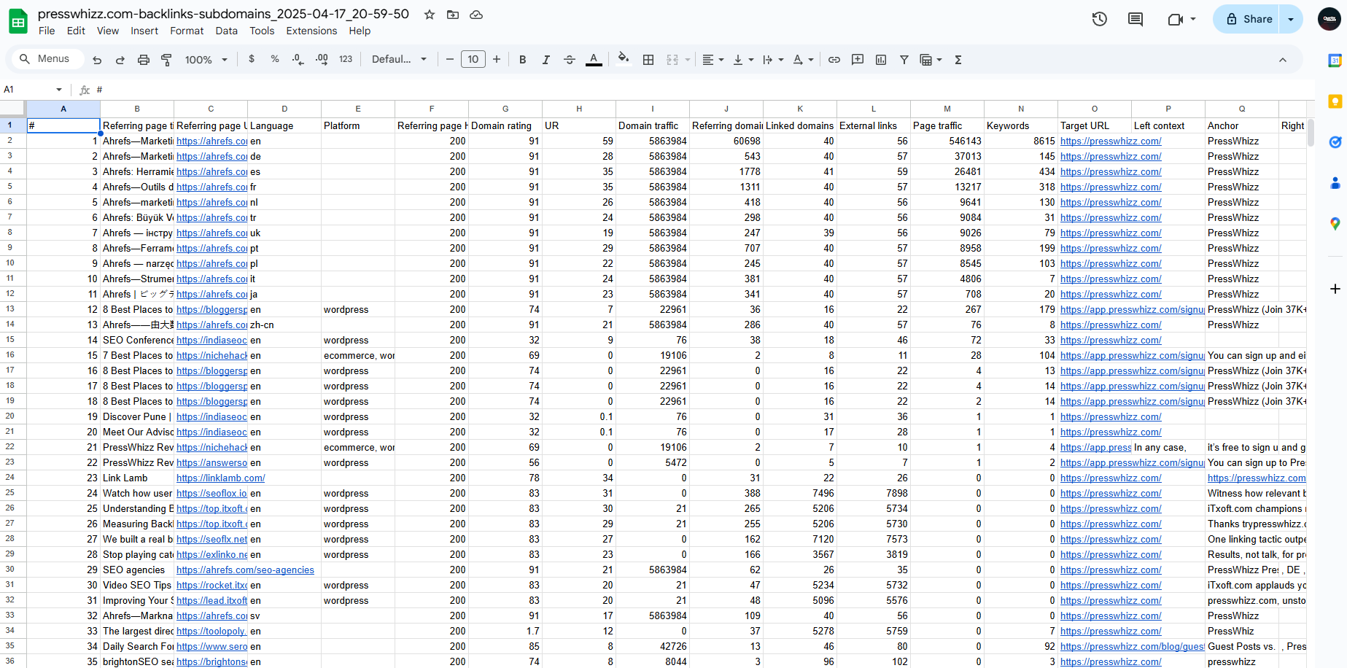Toggle strikethrough formatting
Screen dimensions: 1347x668
(570, 60)
